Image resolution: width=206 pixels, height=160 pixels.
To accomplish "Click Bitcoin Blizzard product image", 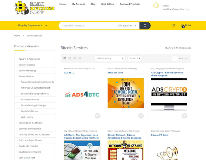I will tap(126, 150).
